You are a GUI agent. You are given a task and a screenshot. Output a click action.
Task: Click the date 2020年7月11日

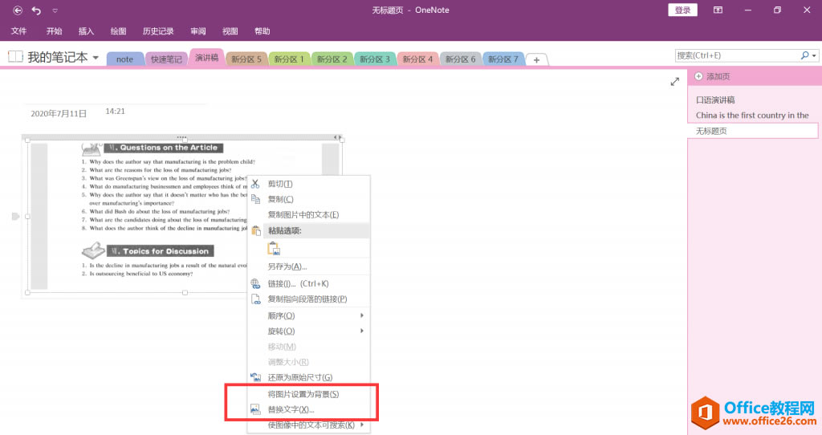tap(59, 113)
